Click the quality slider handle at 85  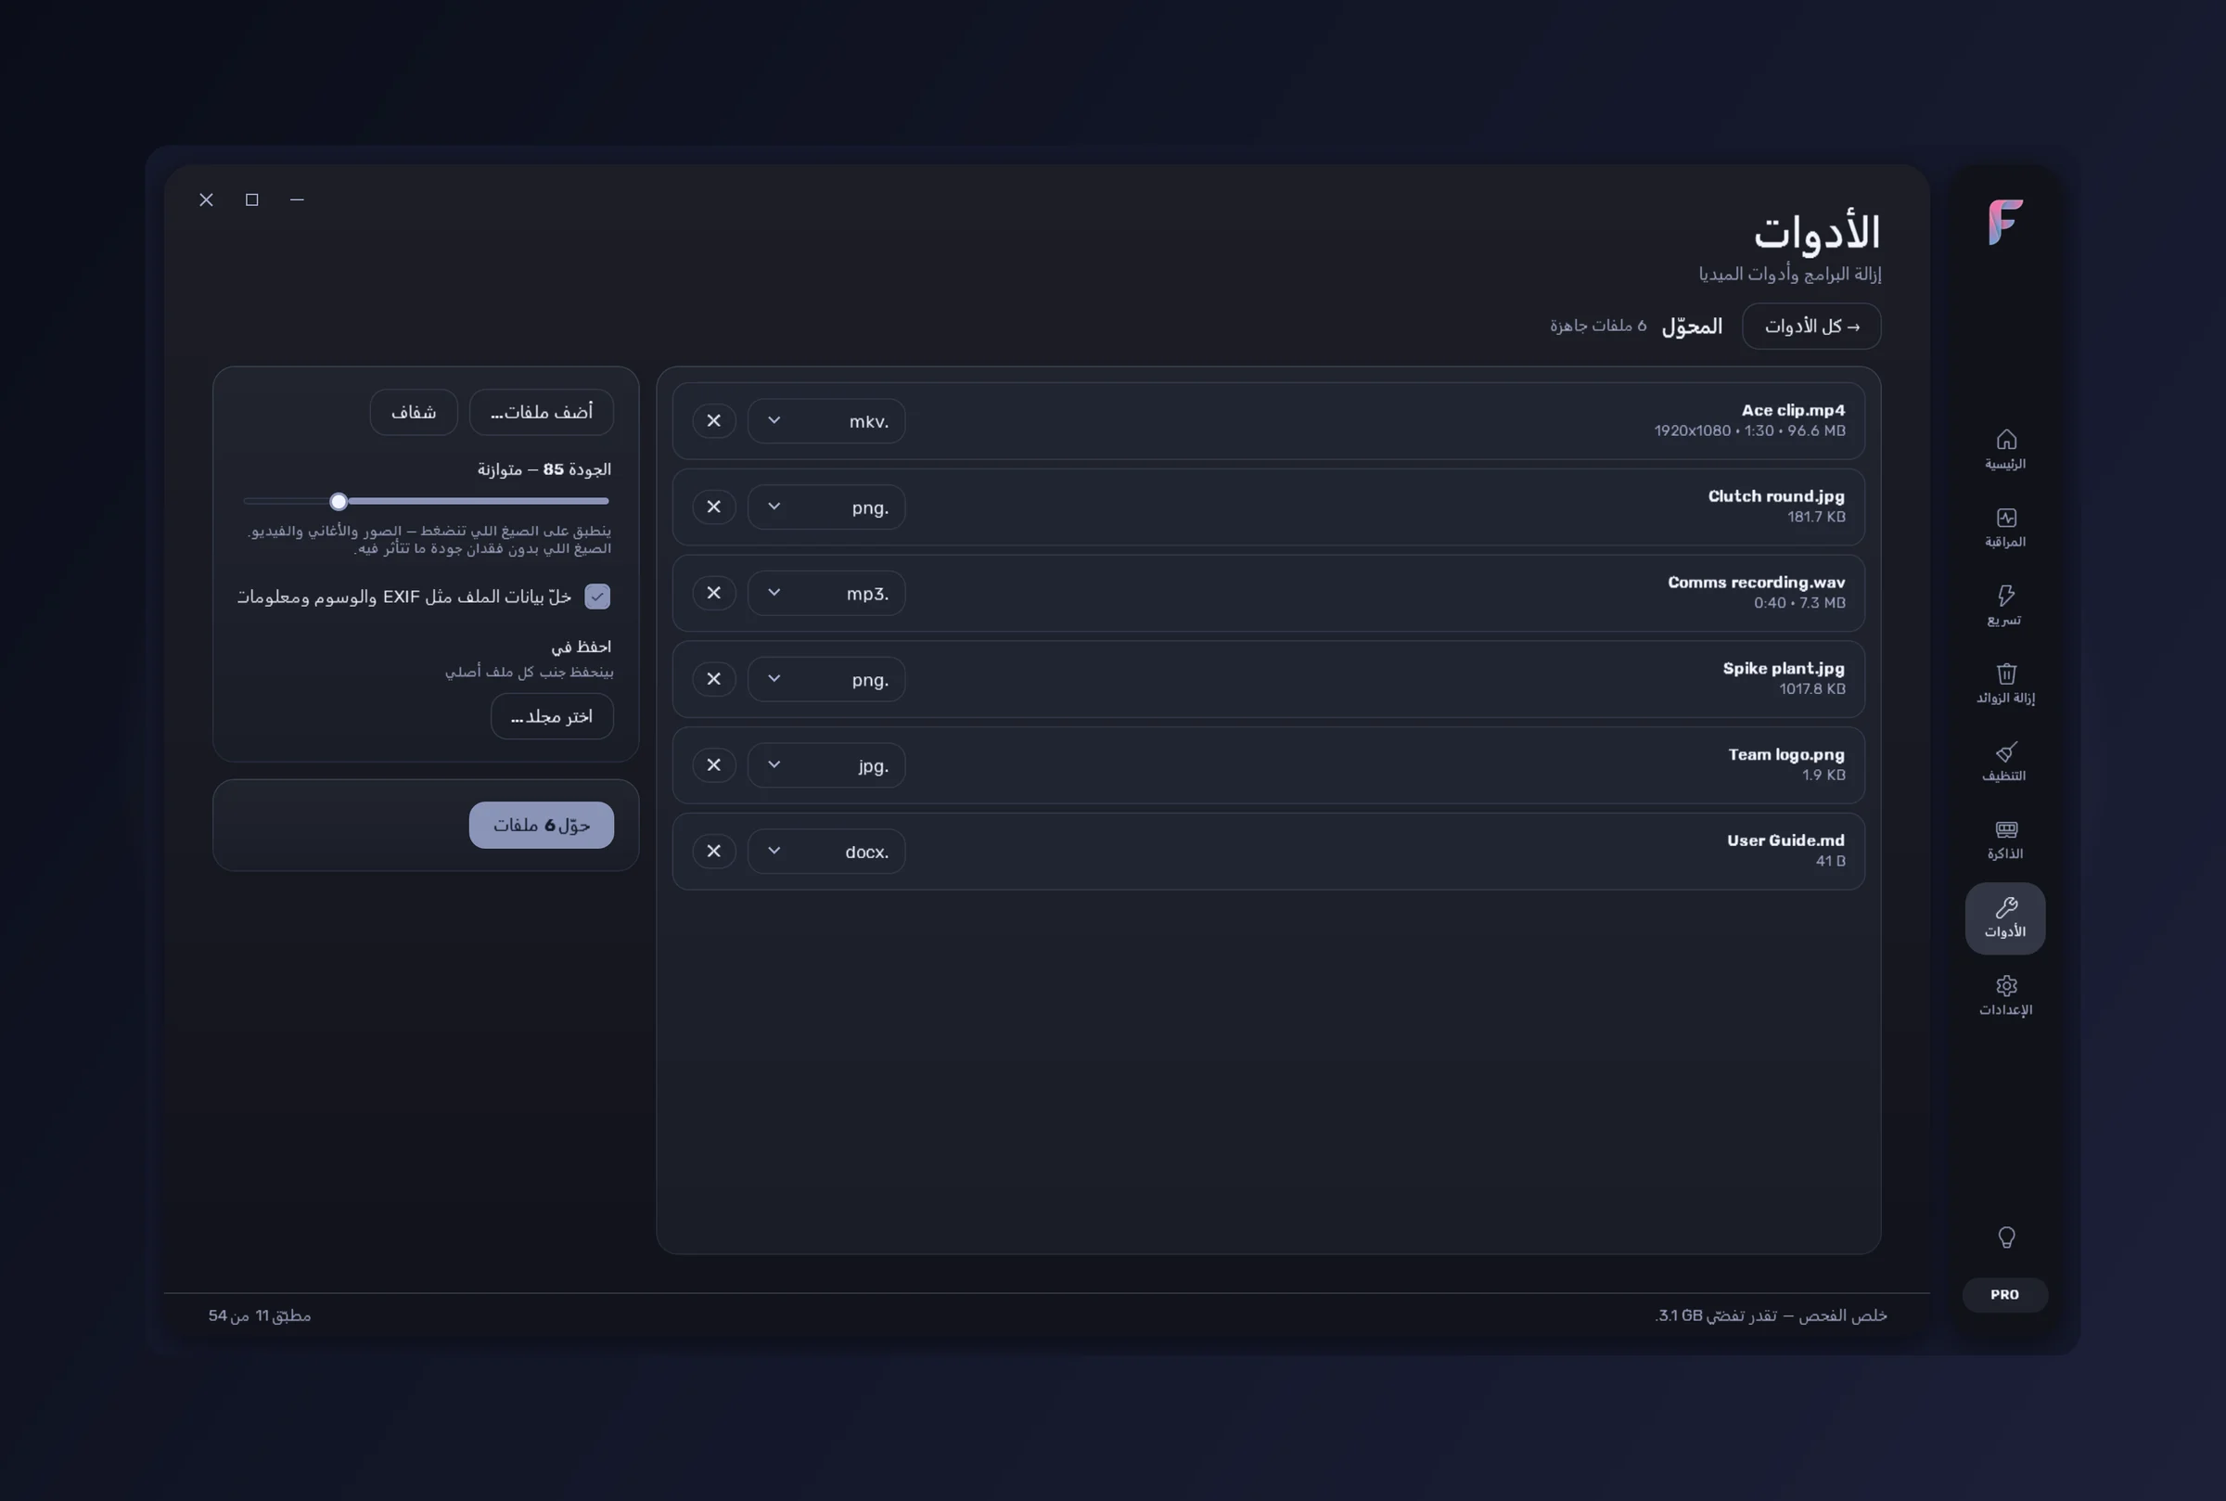tap(339, 502)
